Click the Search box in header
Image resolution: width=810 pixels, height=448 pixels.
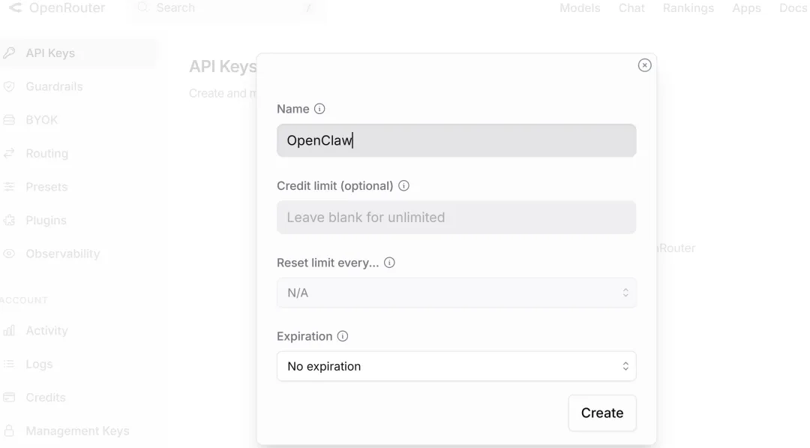[225, 8]
